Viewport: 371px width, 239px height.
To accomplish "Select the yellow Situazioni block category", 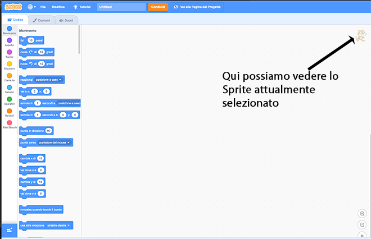I will [9, 65].
